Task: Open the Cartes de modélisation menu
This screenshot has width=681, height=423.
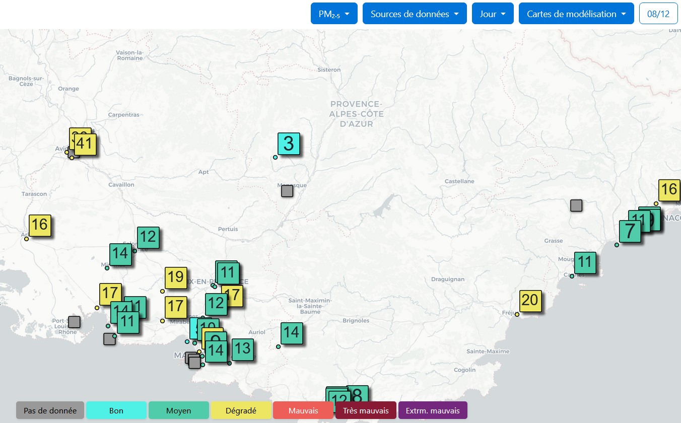Action: tap(576, 14)
